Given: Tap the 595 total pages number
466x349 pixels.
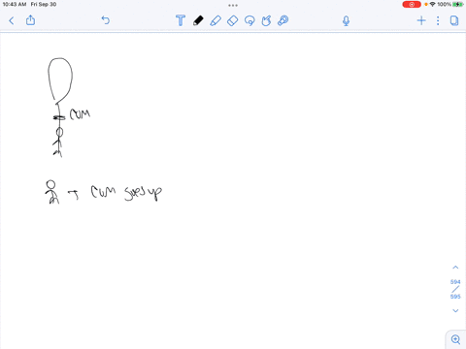Looking at the screenshot, I should coord(455,297).
